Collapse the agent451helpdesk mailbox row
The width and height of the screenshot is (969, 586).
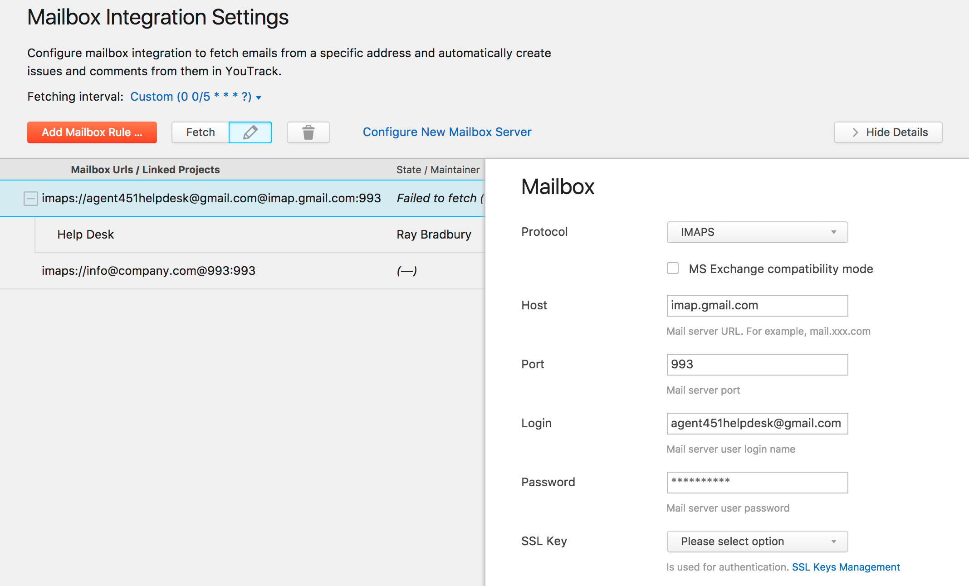tap(30, 199)
